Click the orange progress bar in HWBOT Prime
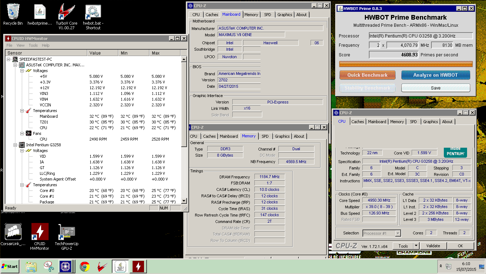Image resolution: width=486 pixels, height=274 pixels. (406, 64)
